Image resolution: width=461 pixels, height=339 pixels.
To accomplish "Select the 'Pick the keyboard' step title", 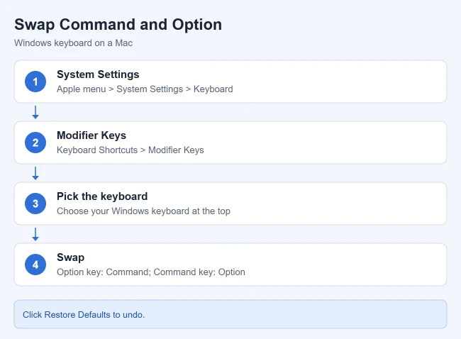I will [102, 196].
